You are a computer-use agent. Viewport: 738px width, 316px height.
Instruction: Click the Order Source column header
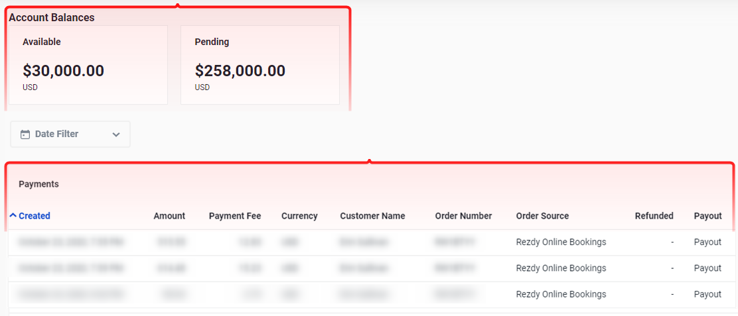(543, 216)
